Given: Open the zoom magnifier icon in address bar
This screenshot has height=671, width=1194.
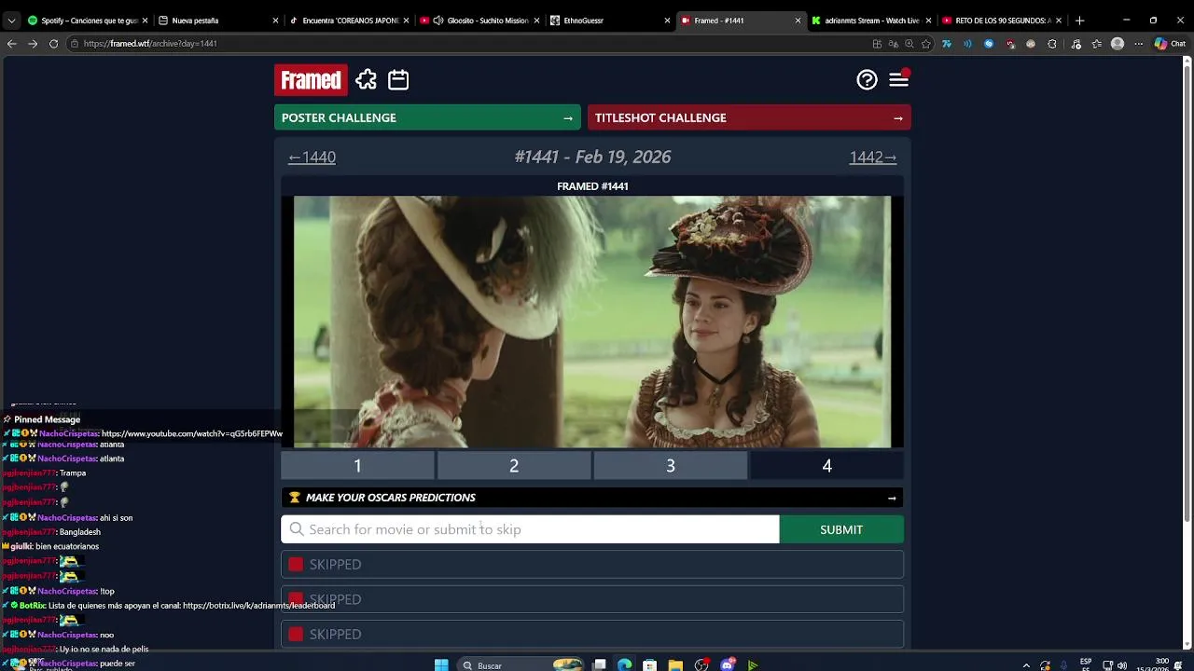Looking at the screenshot, I should [x=909, y=44].
